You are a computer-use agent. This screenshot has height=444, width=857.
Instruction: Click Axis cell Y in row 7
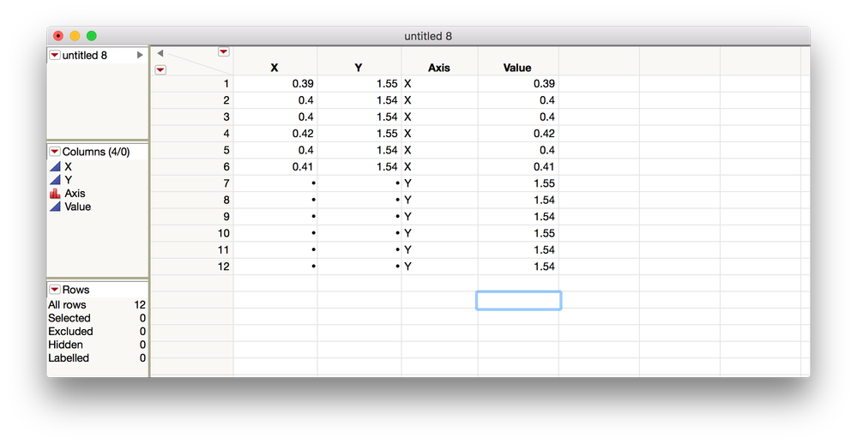(440, 183)
